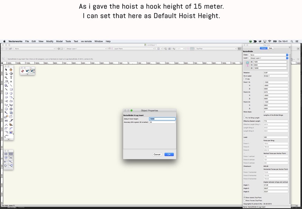Toggle Snap to Intersection in snapping palette
The image size is (302, 209).
pyautogui.click(x=11, y=158)
